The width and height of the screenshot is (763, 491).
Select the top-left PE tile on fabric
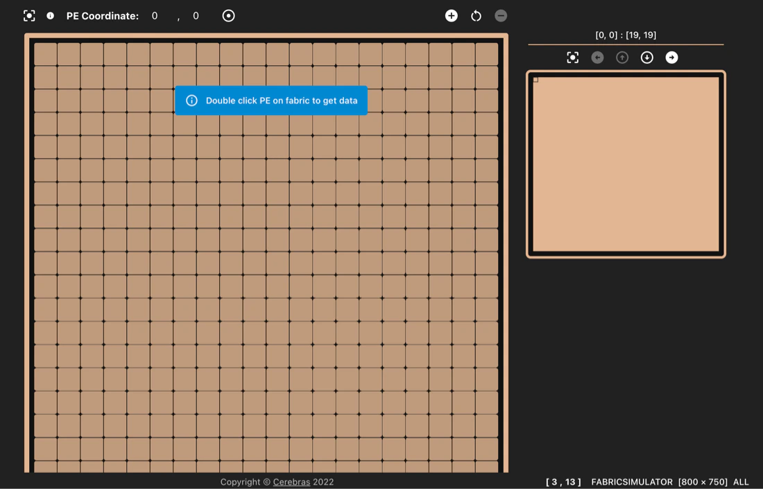click(x=46, y=53)
